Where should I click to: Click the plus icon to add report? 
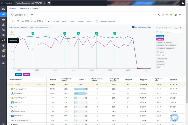click(180, 15)
